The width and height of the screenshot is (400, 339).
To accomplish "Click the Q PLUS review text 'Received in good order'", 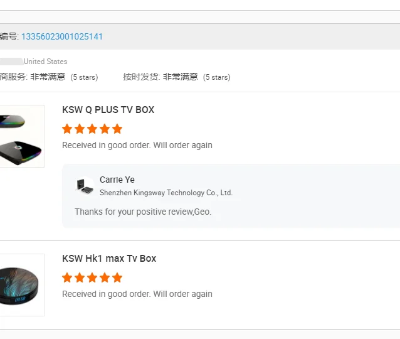I will [x=107, y=145].
